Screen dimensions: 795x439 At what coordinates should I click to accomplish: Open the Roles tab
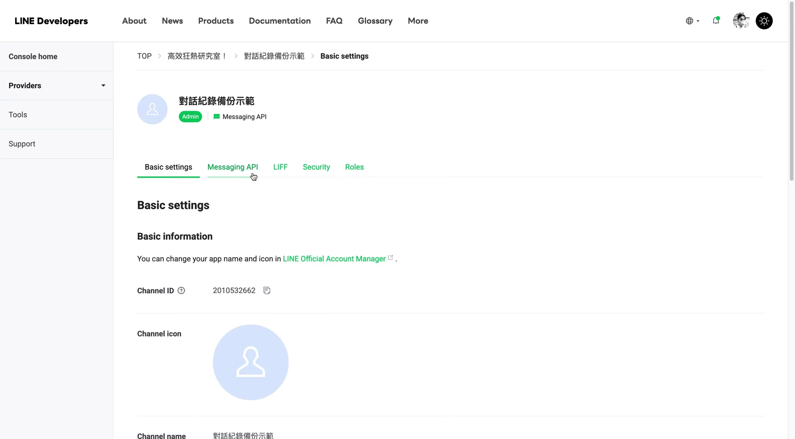(x=354, y=167)
